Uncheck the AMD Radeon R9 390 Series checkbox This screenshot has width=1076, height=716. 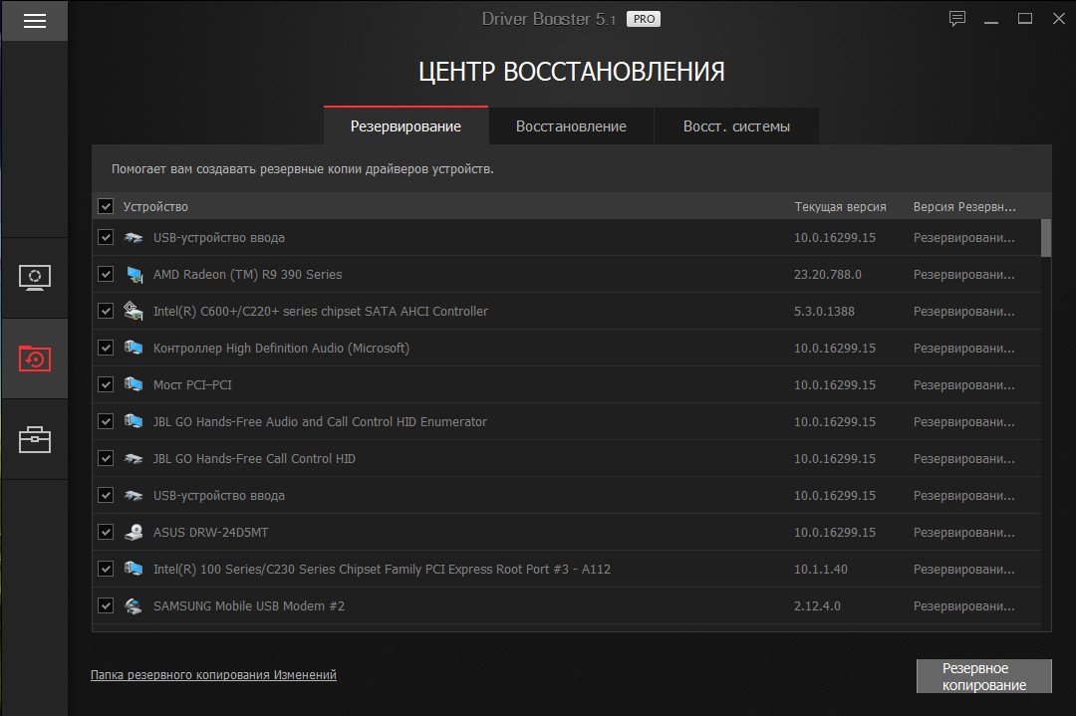(106, 274)
